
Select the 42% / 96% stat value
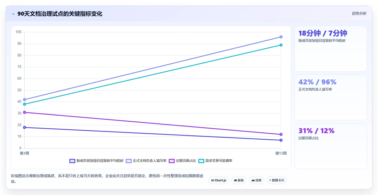coord(317,82)
